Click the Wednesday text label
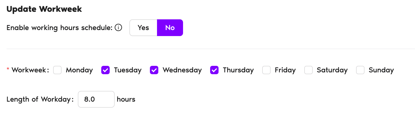This screenshot has height=116, width=415. tap(182, 70)
